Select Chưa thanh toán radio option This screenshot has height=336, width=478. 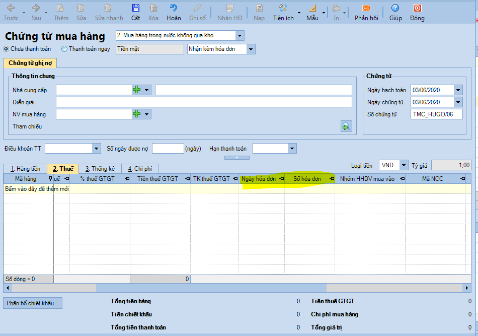(x=7, y=49)
